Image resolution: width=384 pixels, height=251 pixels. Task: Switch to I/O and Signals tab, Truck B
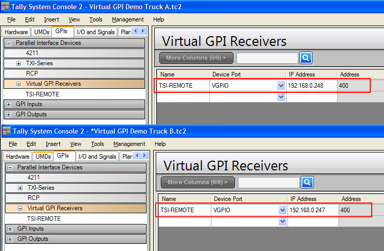[x=97, y=157]
